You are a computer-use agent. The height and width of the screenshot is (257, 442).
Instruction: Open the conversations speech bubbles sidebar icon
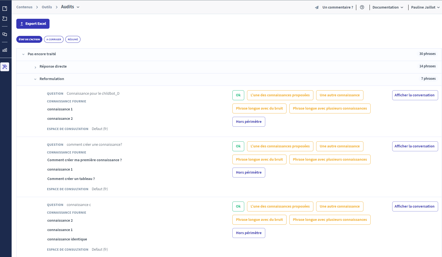click(5, 35)
